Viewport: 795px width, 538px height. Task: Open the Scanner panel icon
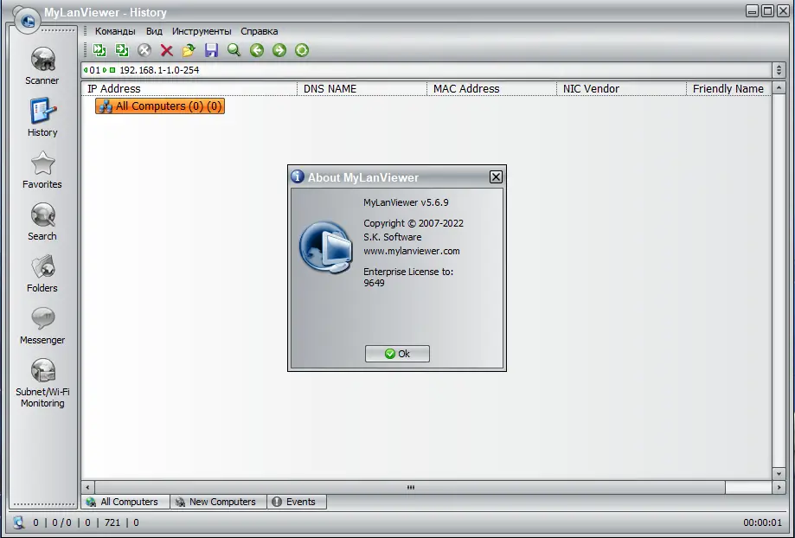click(42, 60)
